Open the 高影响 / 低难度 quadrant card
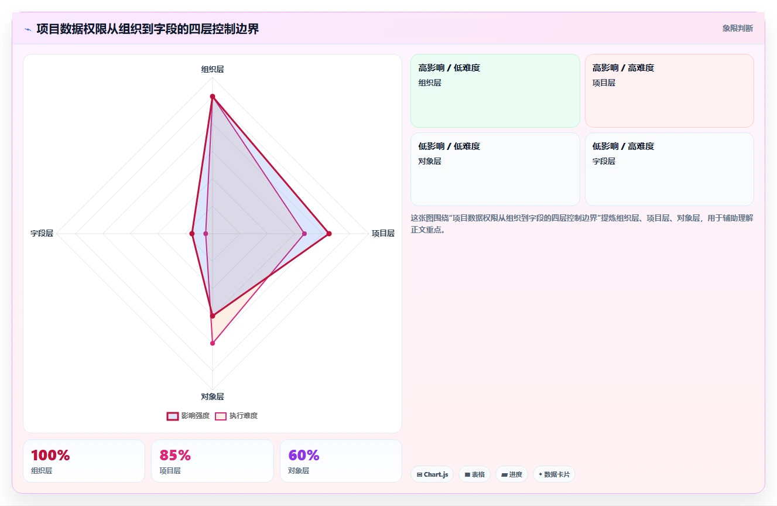The width and height of the screenshot is (777, 506). pyautogui.click(x=495, y=91)
